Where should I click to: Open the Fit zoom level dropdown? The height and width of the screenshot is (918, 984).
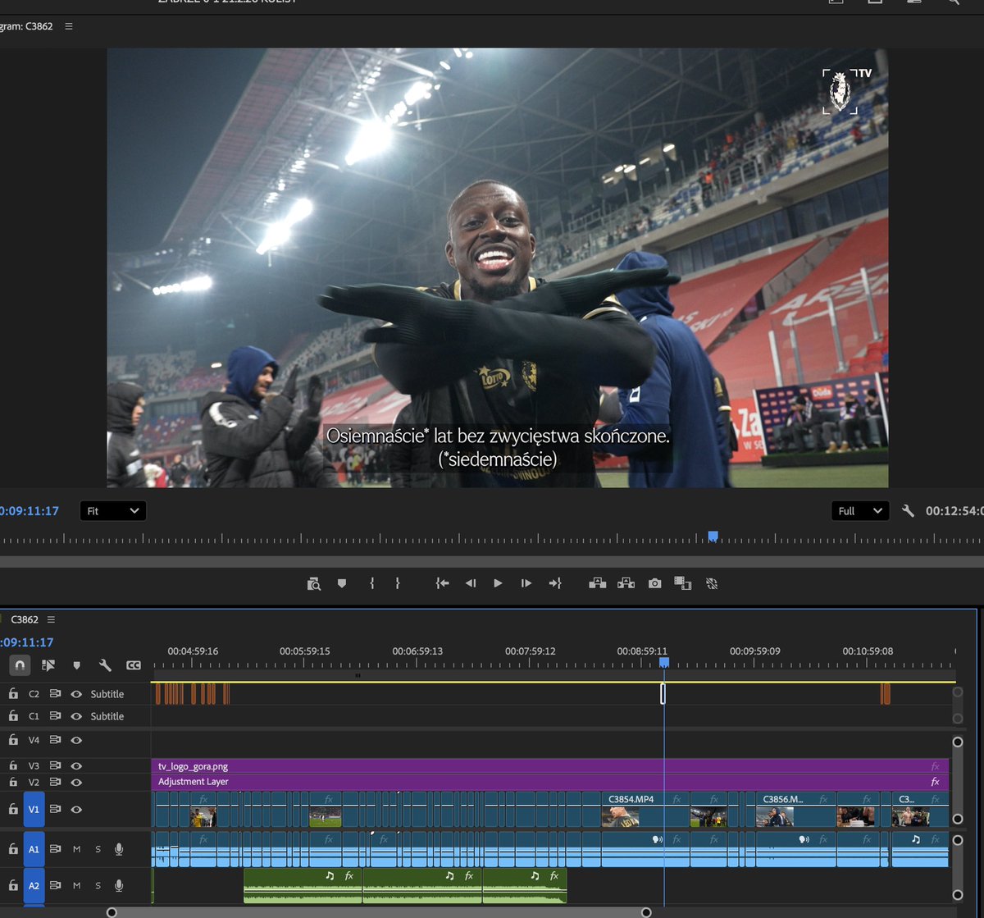point(113,510)
